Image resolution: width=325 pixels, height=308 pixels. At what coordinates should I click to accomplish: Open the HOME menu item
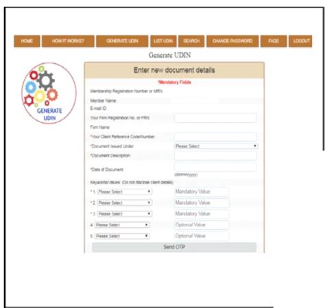coord(27,41)
